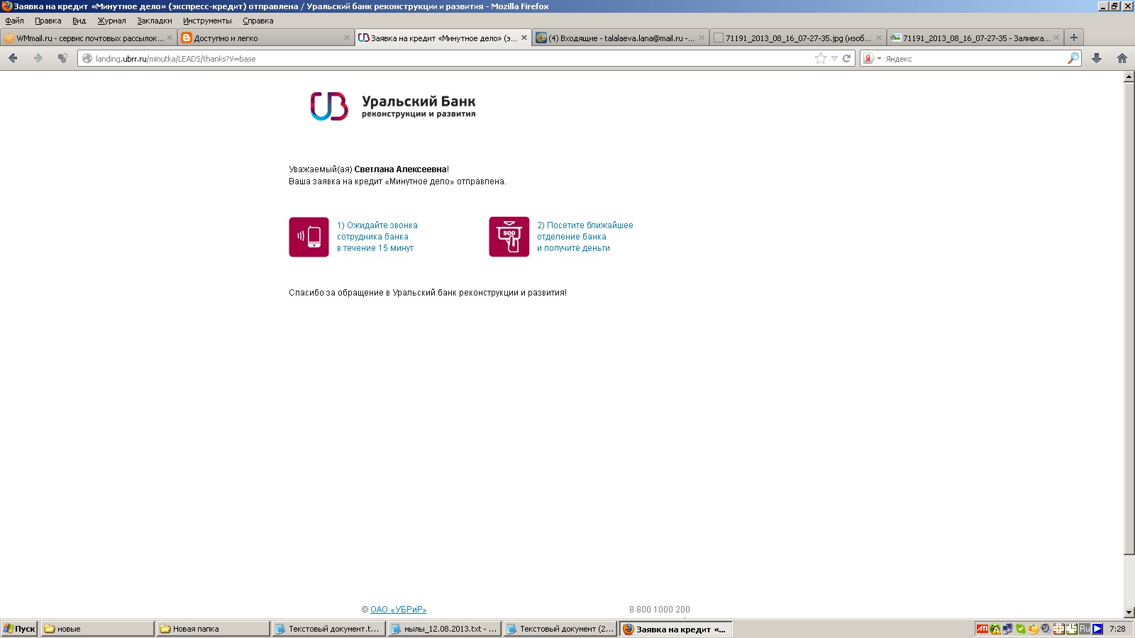The width and height of the screenshot is (1135, 638).
Task: Switch to Текстовый документ.t... taskbar window
Action: (x=329, y=629)
